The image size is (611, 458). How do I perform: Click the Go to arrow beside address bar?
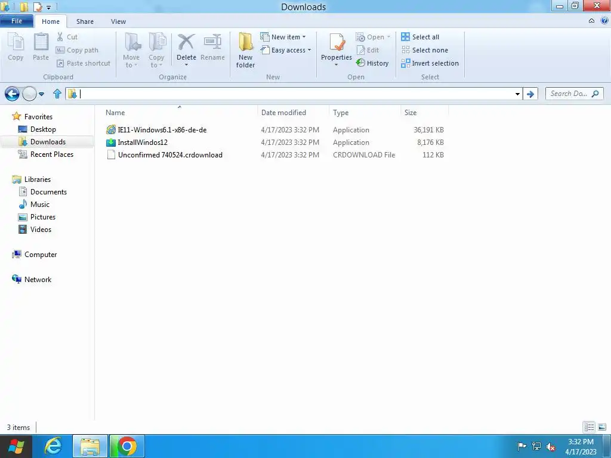(530, 94)
